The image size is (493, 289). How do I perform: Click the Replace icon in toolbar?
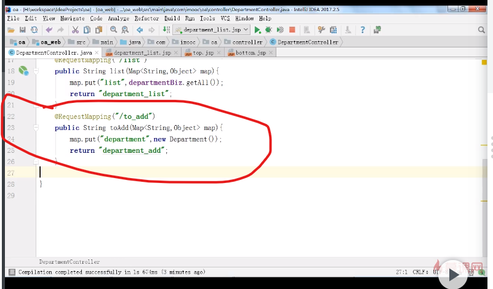pyautogui.click(x=125, y=30)
